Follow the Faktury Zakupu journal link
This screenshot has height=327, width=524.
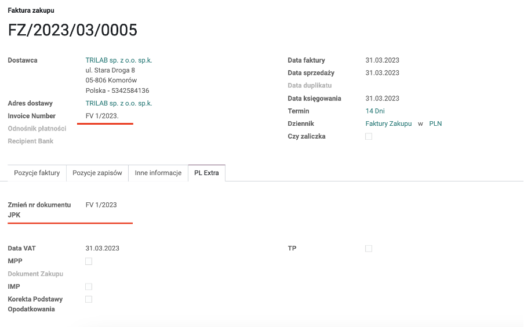click(x=388, y=123)
